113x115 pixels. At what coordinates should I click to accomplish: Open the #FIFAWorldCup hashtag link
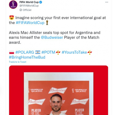(30, 23)
